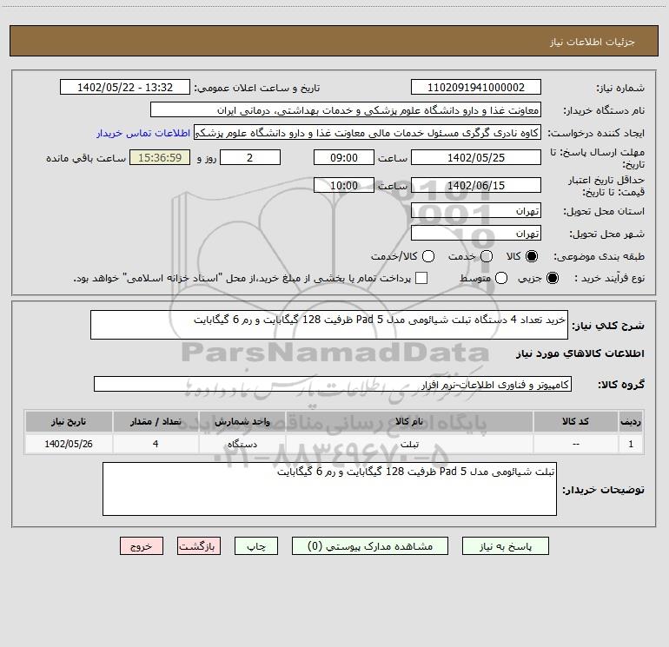Click the row number cell 1
The height and width of the screenshot is (647, 669).
(631, 444)
